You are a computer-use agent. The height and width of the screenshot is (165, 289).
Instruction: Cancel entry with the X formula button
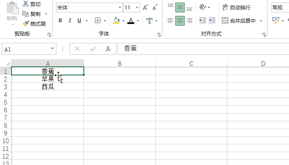(x=77, y=49)
